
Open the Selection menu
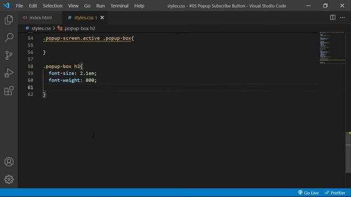53,6
